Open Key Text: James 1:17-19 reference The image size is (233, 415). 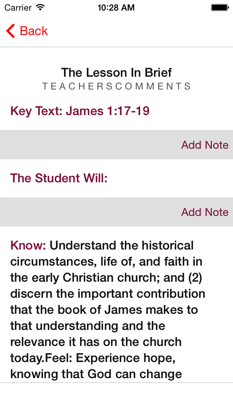pos(80,111)
